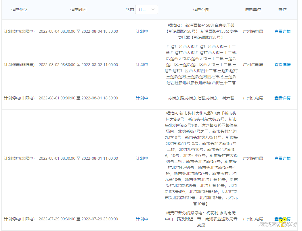302x231 pixels.
Task: Click the 停电范围 column header
Action: click(x=201, y=9)
